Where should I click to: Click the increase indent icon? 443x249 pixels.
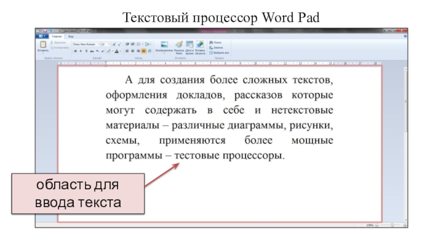(x=132, y=44)
